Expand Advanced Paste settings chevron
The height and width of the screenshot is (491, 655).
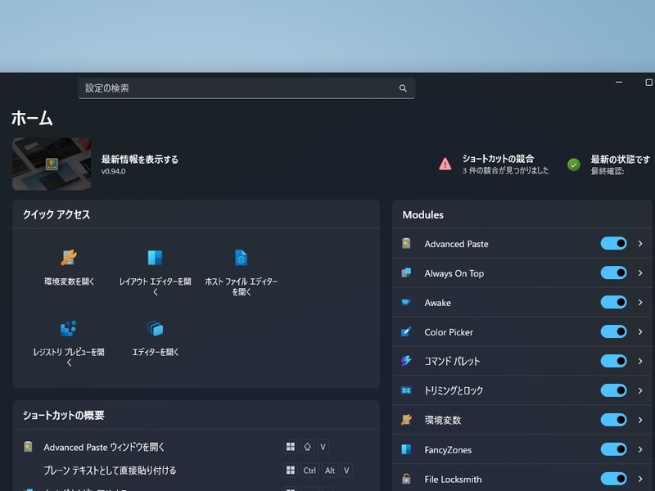(640, 243)
